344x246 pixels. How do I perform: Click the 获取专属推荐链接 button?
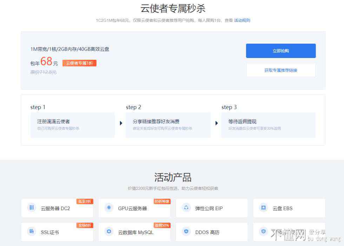(280, 70)
